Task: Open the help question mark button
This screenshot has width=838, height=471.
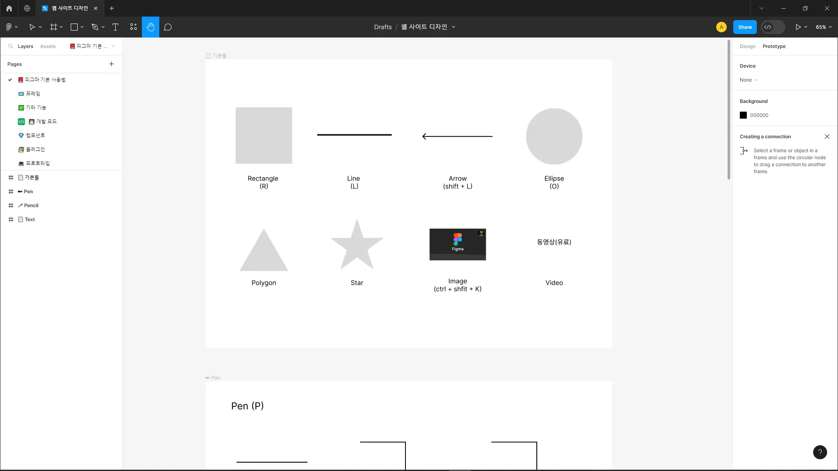Action: tap(820, 452)
